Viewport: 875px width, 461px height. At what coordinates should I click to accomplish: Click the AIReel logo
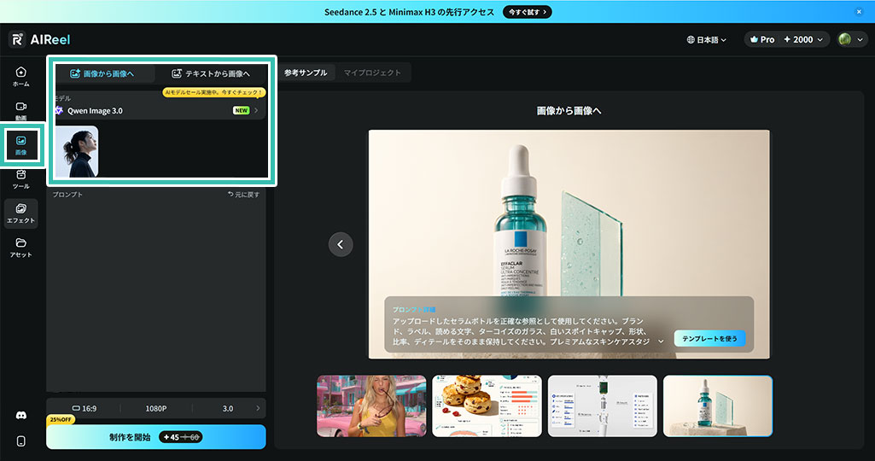(40, 39)
